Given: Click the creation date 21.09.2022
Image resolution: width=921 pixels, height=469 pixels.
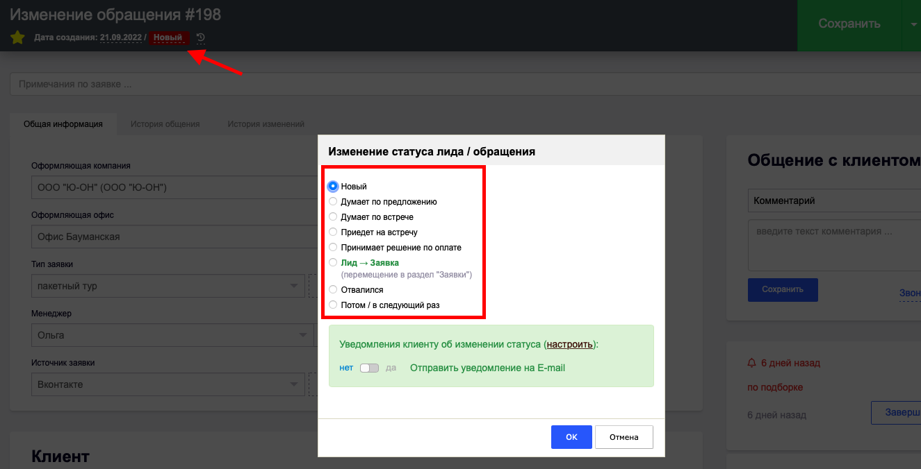Looking at the screenshot, I should tap(121, 37).
